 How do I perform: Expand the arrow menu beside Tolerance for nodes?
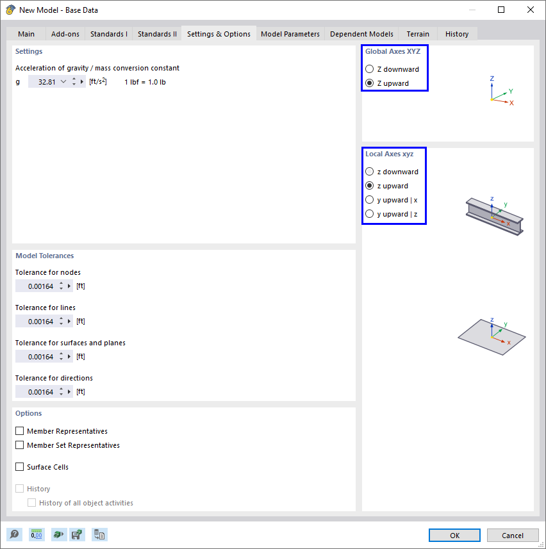[69, 286]
